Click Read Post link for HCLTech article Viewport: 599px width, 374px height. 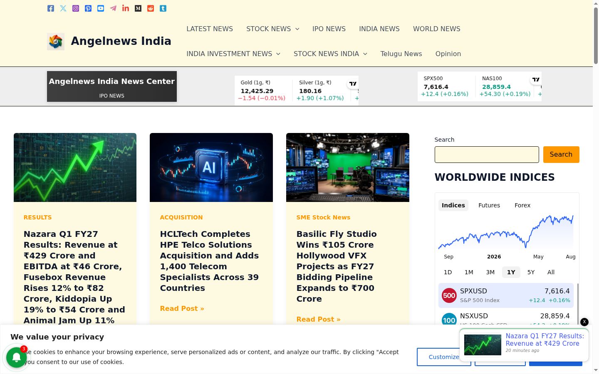(x=182, y=308)
